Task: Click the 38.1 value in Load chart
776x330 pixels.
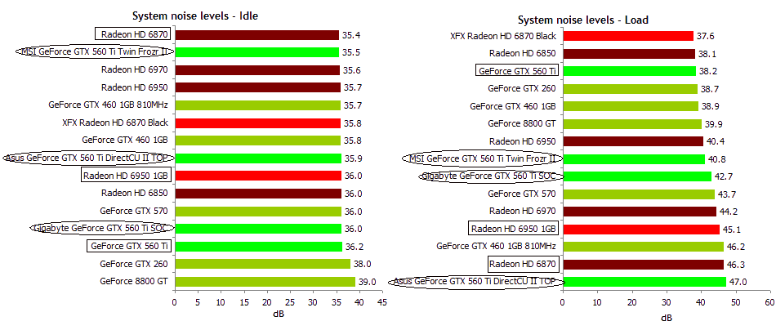Action: click(x=707, y=53)
